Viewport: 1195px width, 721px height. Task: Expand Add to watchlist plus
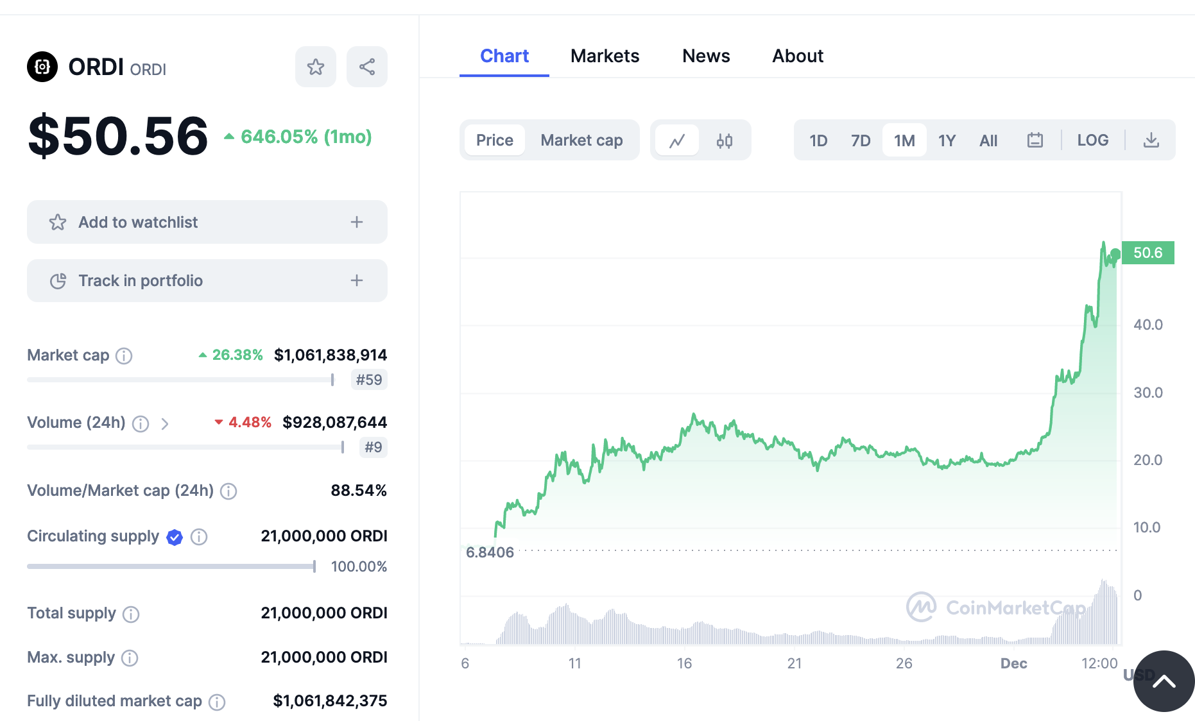357,222
